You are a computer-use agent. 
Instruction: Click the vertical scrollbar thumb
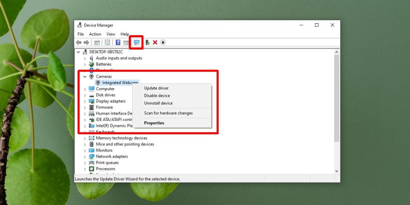(x=337, y=98)
